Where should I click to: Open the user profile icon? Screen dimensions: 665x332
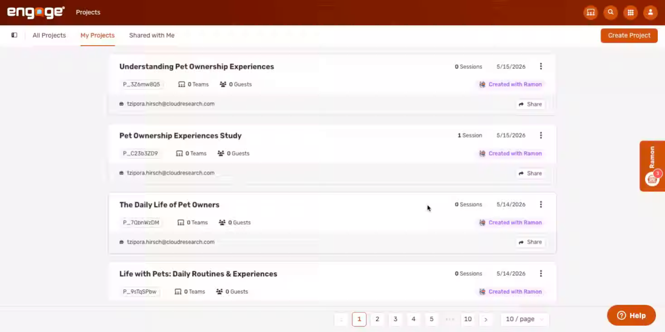click(x=650, y=12)
